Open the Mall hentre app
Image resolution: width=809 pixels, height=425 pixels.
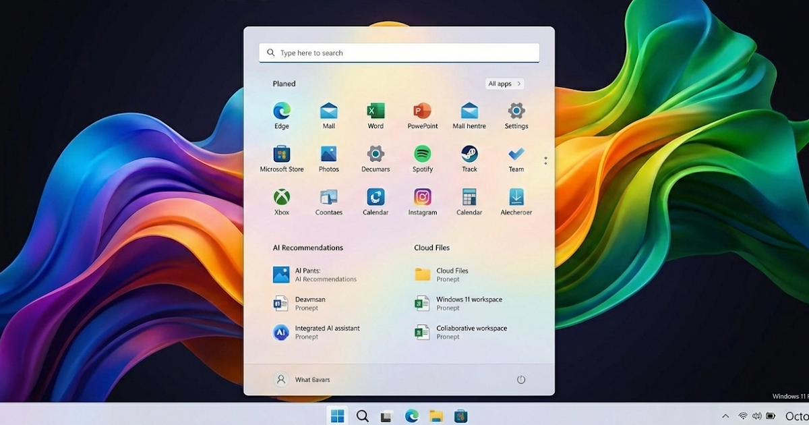coord(469,116)
